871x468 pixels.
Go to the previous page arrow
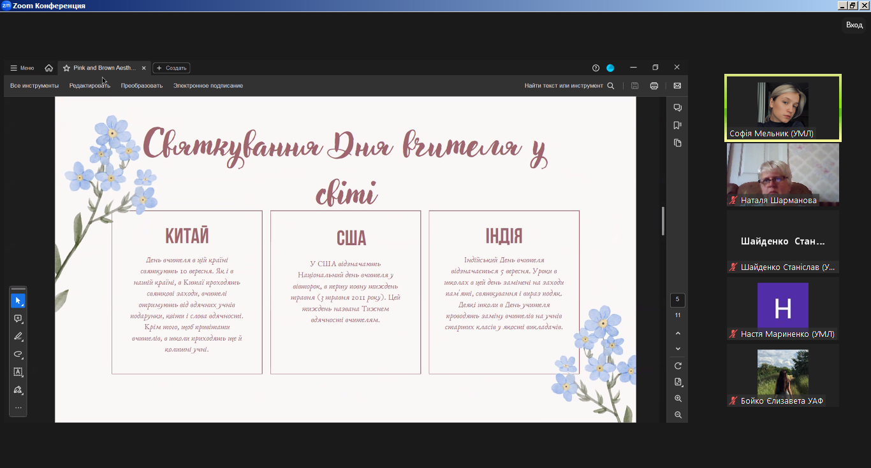coord(678,333)
